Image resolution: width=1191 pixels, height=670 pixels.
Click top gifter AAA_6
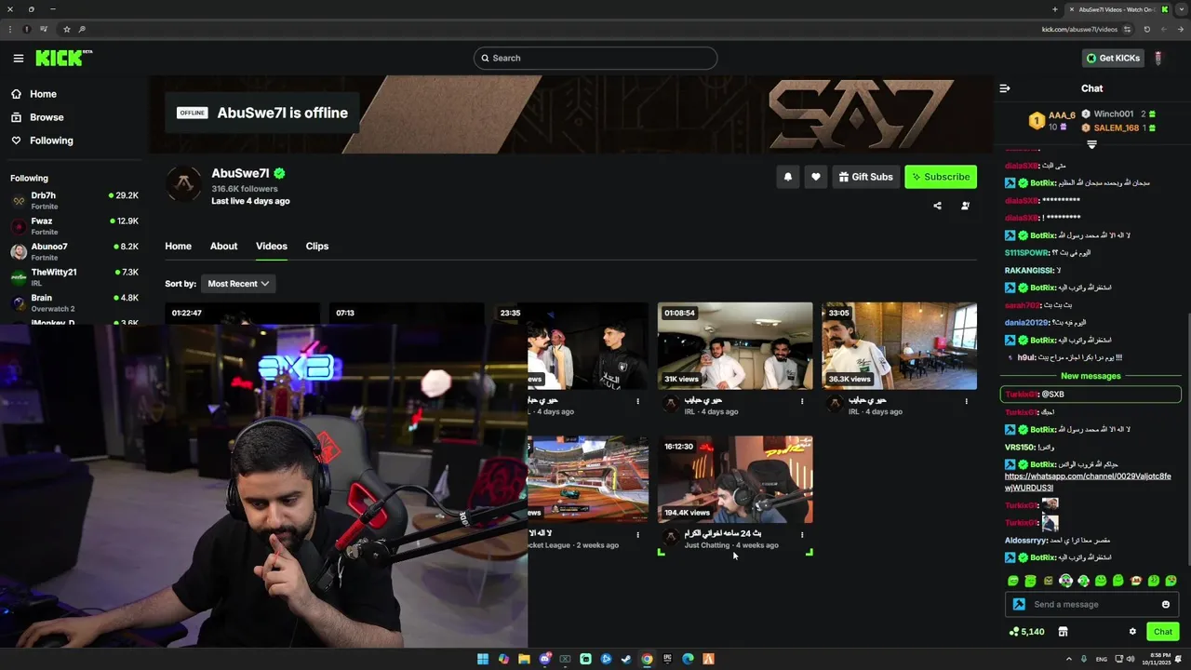pyautogui.click(x=1062, y=115)
